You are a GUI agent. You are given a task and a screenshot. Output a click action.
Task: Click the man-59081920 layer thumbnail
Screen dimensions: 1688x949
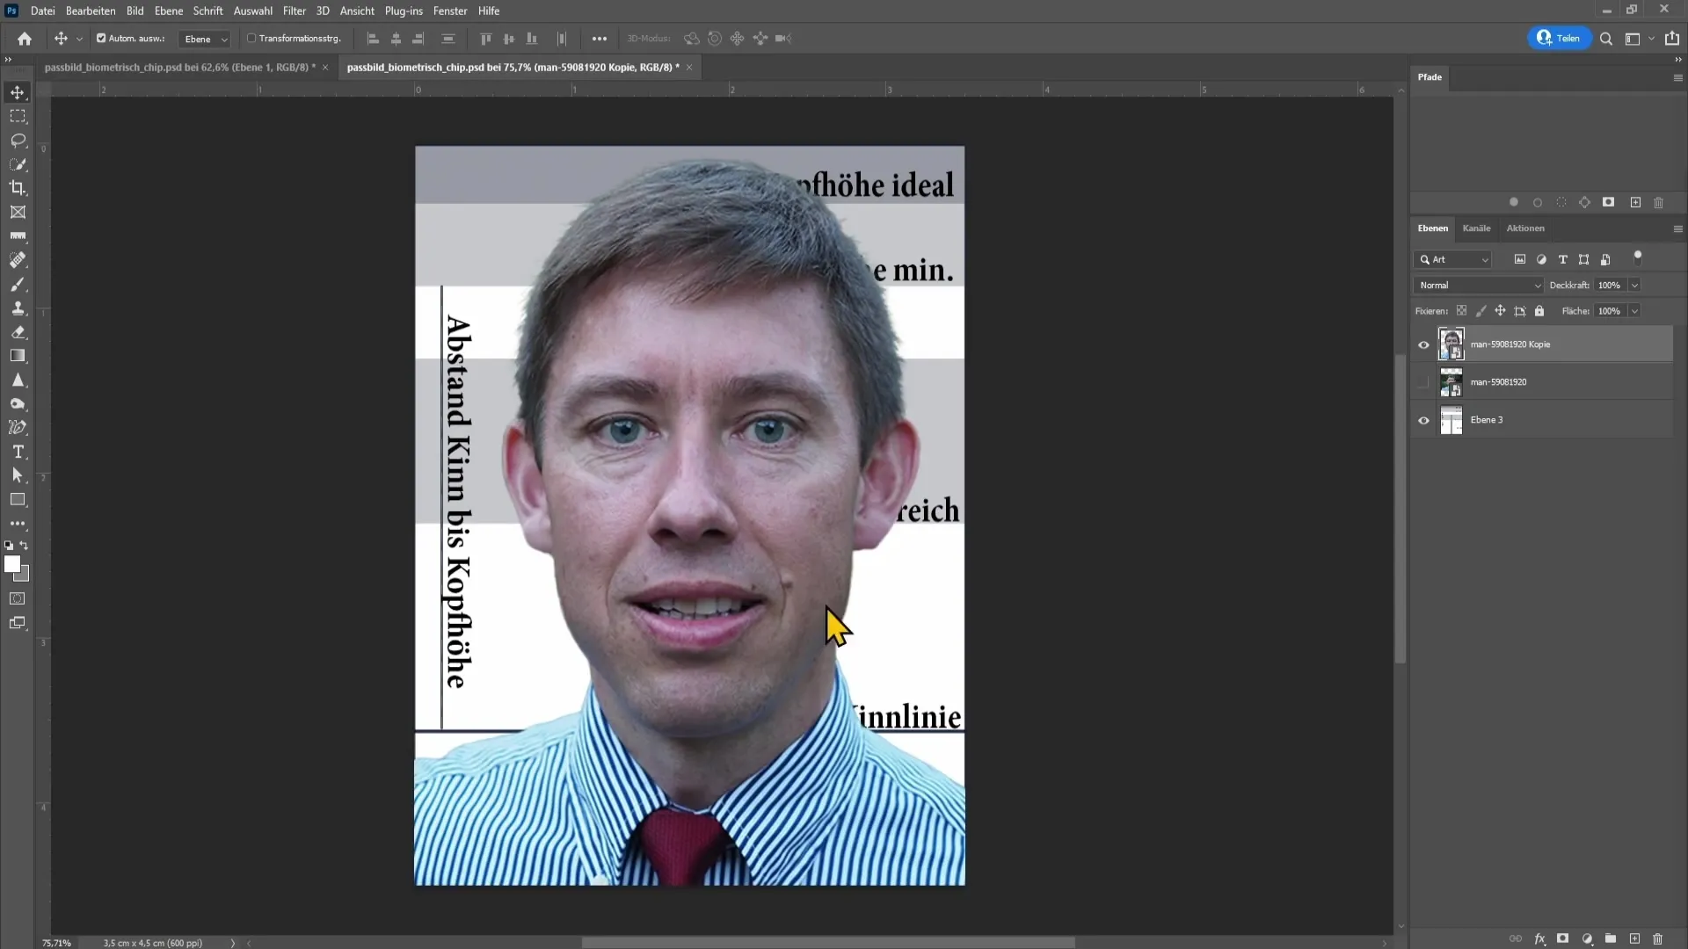pos(1452,382)
